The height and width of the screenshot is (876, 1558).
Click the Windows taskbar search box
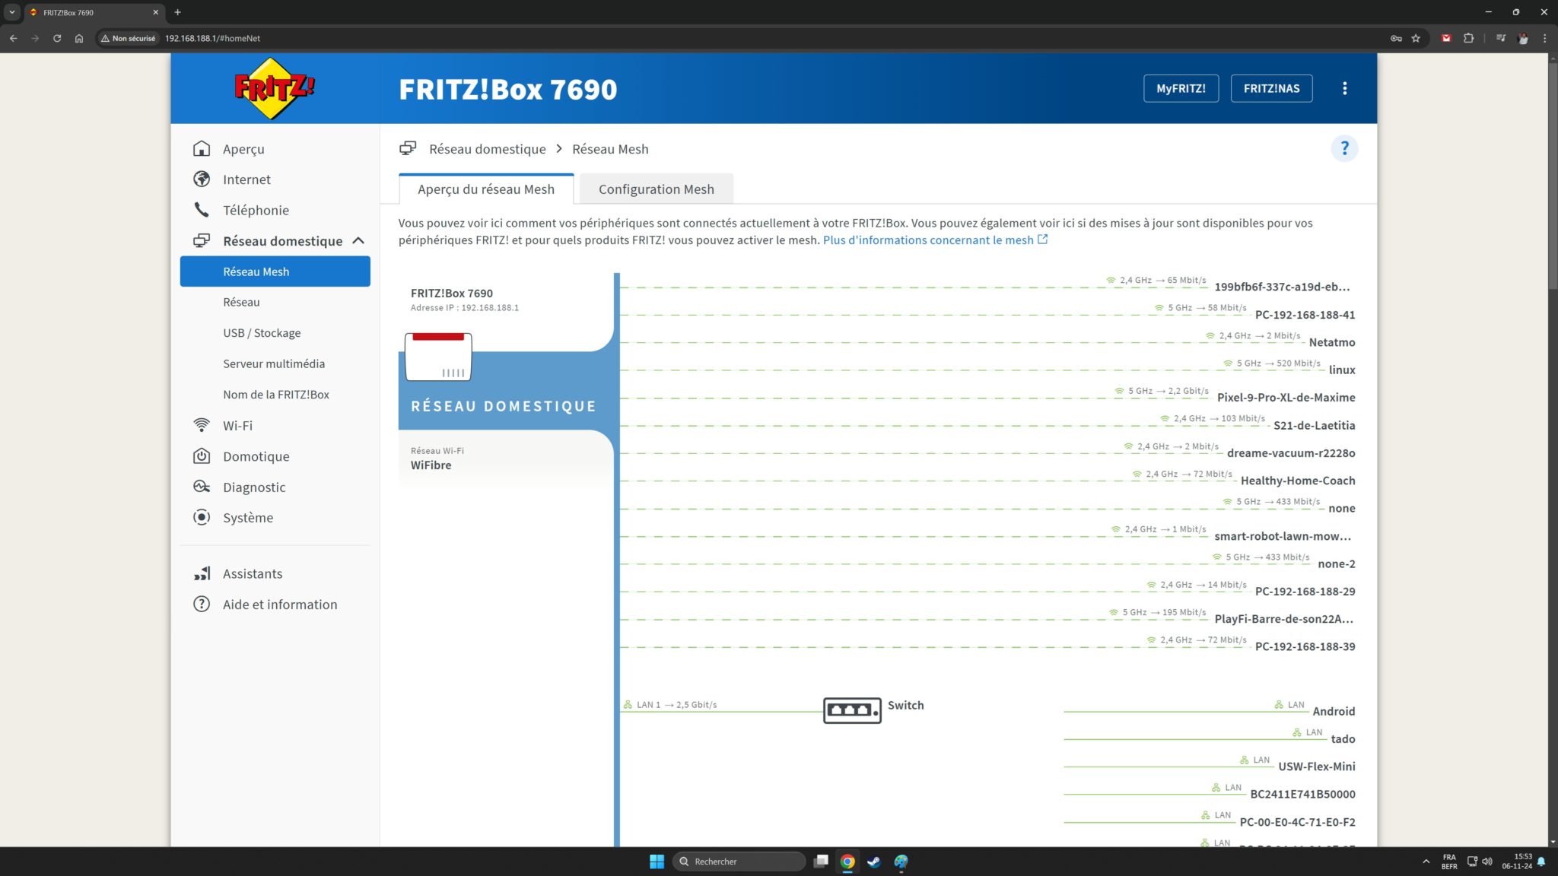click(x=739, y=862)
